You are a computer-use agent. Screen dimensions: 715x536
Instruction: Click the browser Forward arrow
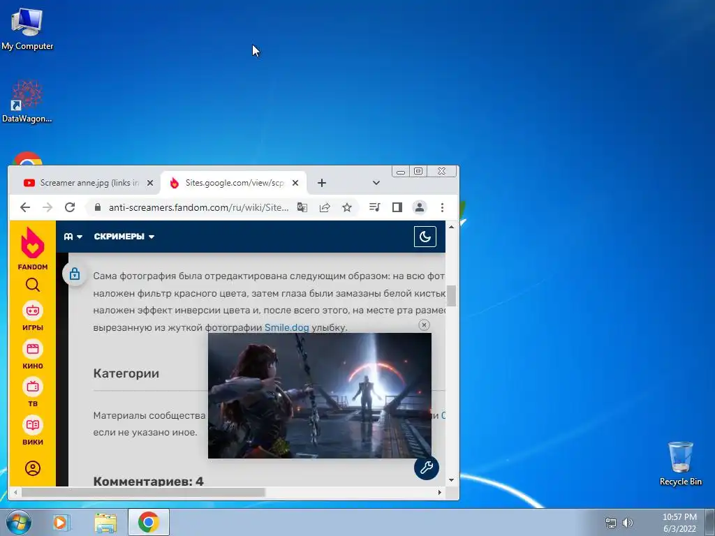coord(47,207)
